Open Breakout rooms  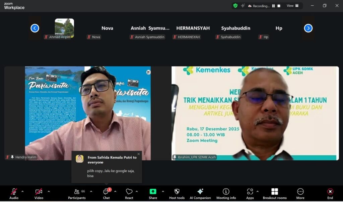click(x=274, y=193)
